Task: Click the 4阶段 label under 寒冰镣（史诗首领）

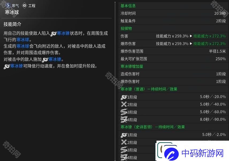Action: tap(132, 158)
